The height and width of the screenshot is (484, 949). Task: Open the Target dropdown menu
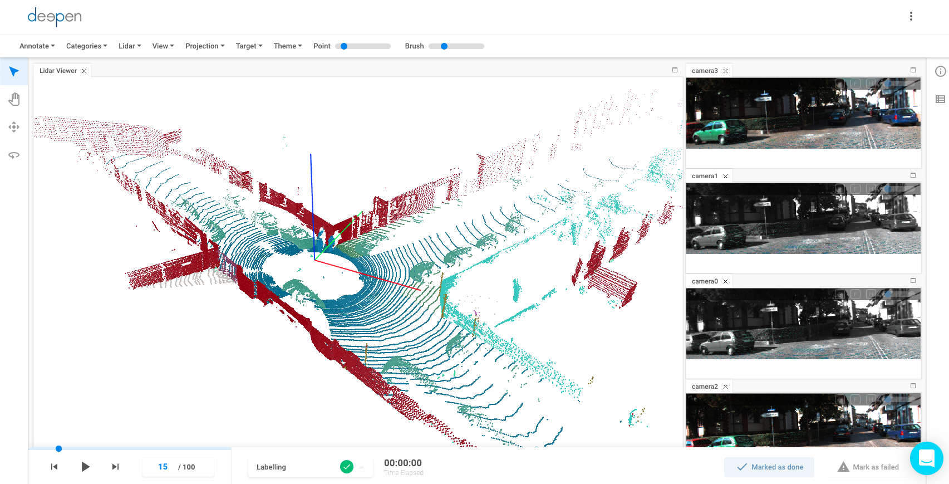tap(249, 46)
